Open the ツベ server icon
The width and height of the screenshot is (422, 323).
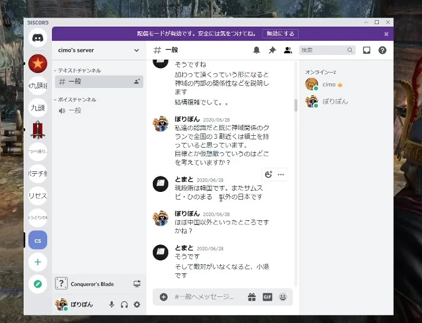(x=38, y=152)
